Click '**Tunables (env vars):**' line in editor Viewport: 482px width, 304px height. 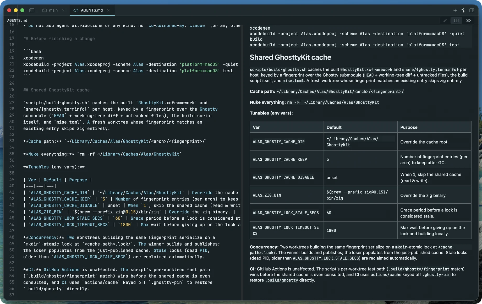click(x=54, y=167)
